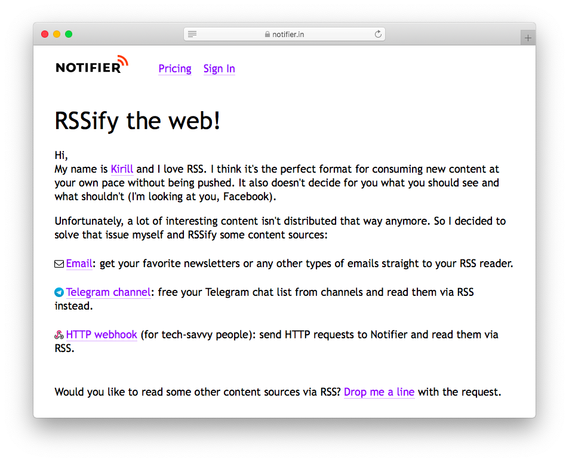569x462 pixels.
Task: Open the HTTP webhook link
Action: click(102, 335)
